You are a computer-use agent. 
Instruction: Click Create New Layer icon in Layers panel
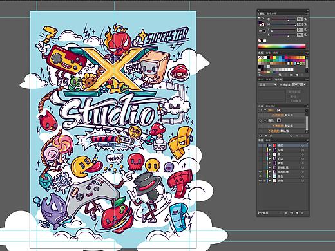297,213
